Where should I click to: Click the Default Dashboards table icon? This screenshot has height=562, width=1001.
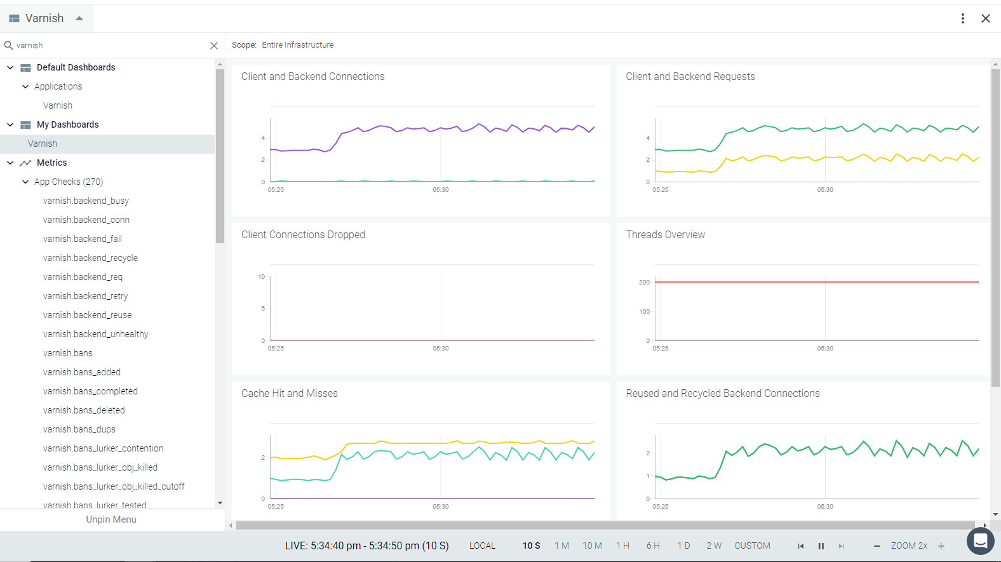click(25, 68)
